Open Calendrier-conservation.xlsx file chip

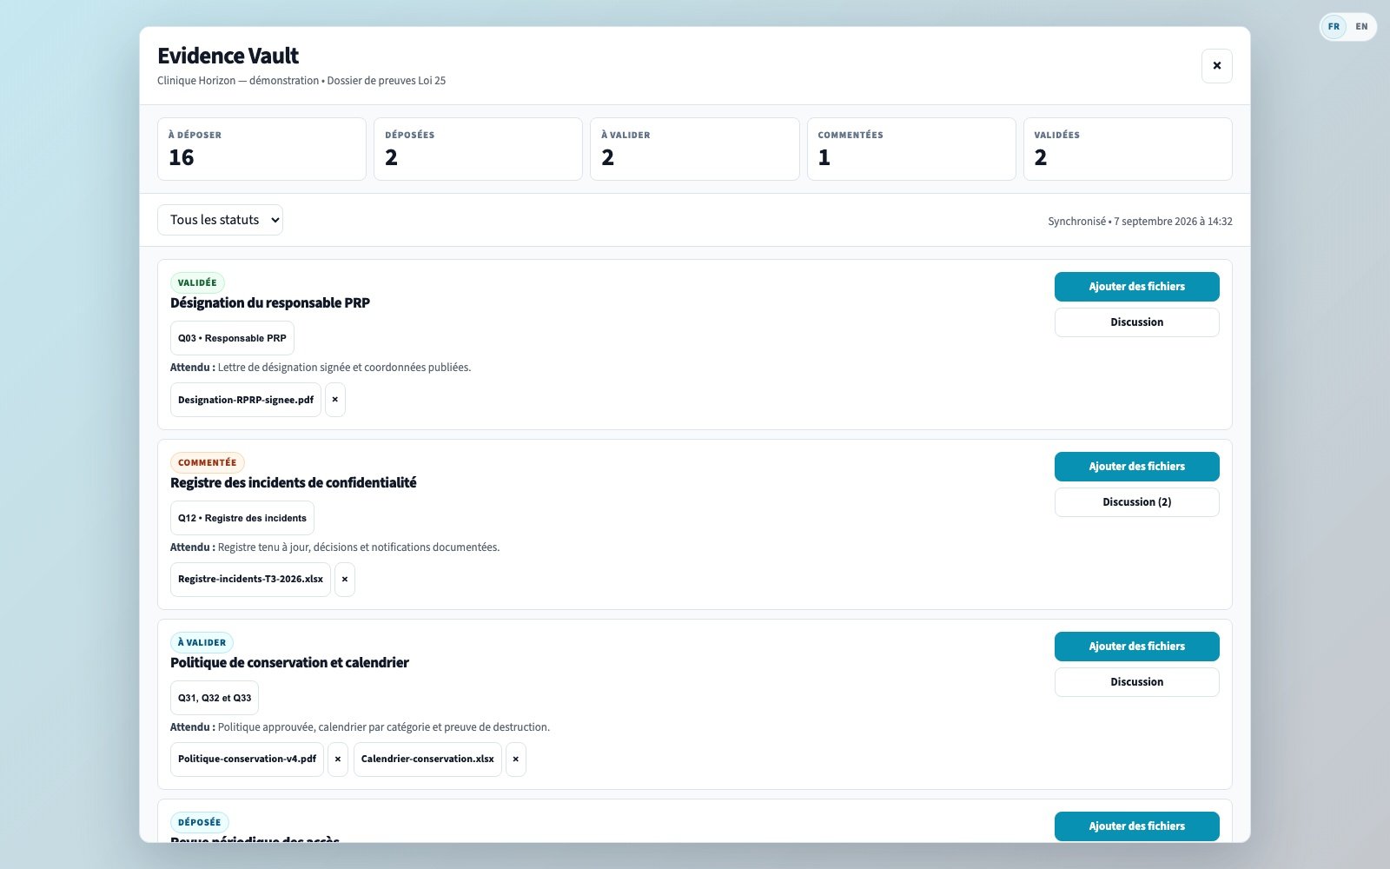427,760
